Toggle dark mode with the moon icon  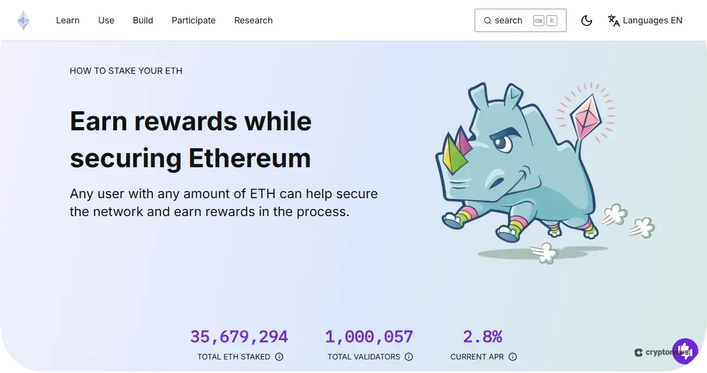(x=586, y=20)
